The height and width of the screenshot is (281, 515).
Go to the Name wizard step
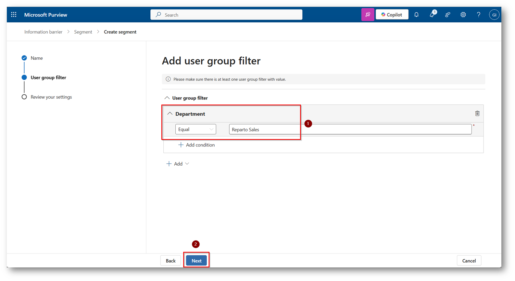[36, 58]
